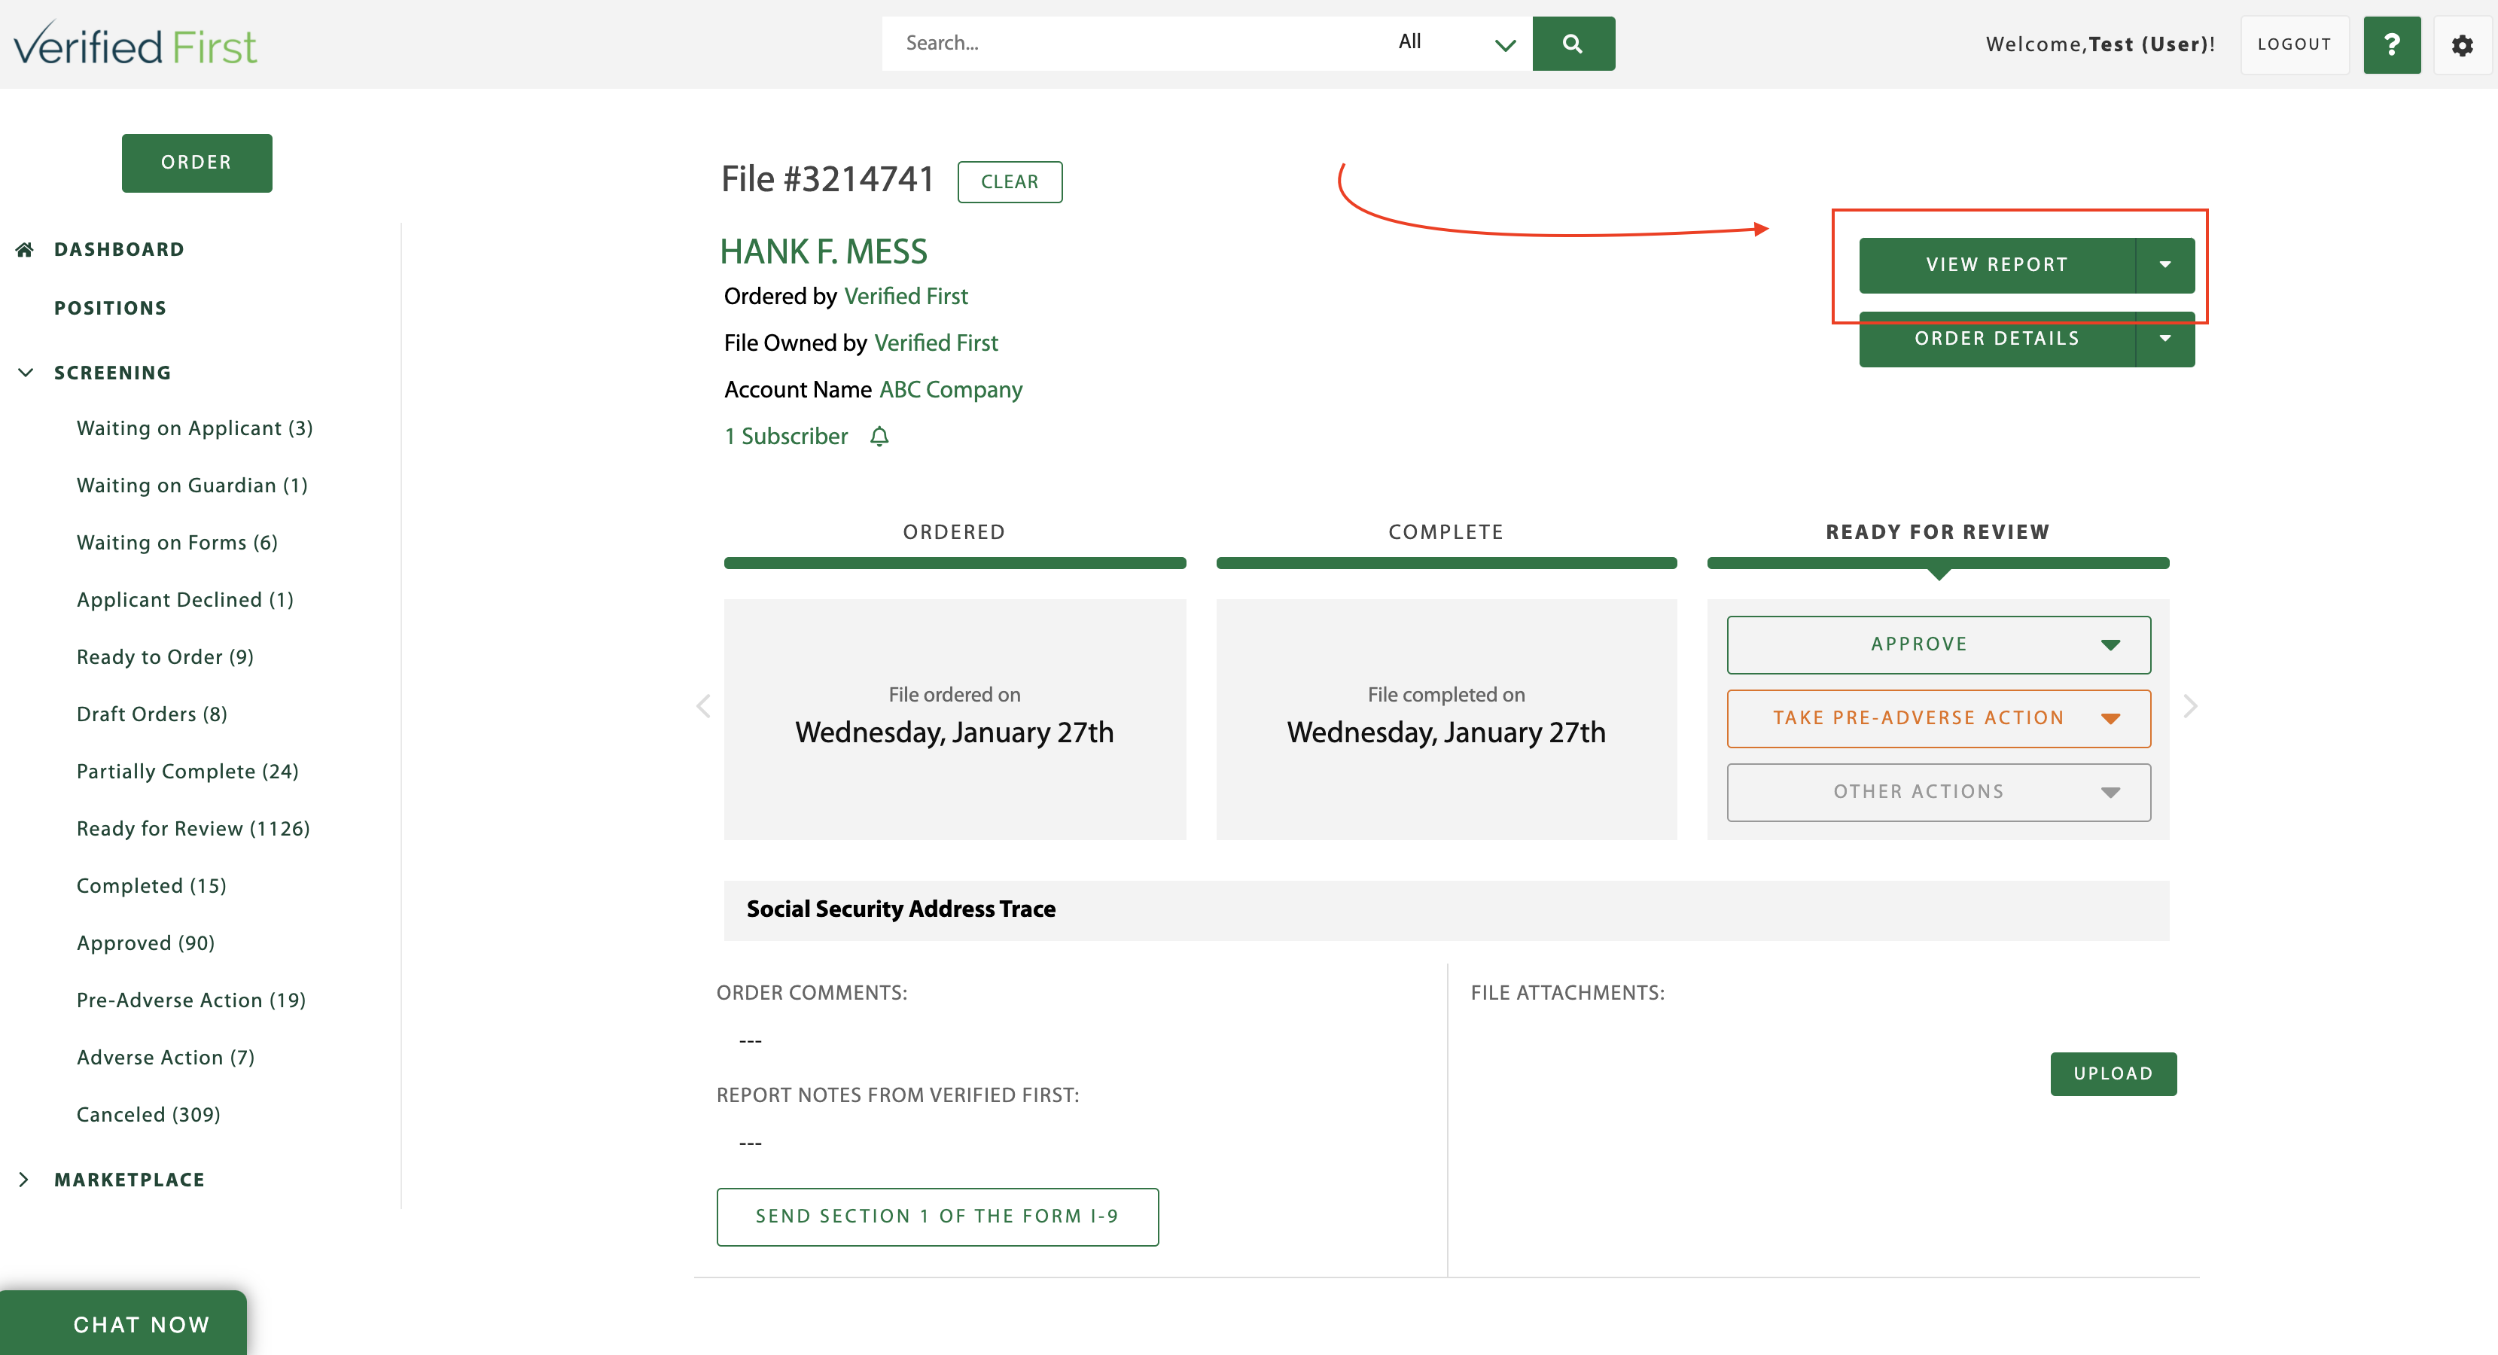Click the Verified First logo
Screen dimensions: 2498x1355
[x=136, y=44]
